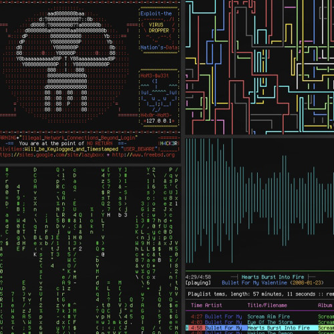Open the freebsd.org link
Viewport: 334px width, 334px height.
pos(144,155)
